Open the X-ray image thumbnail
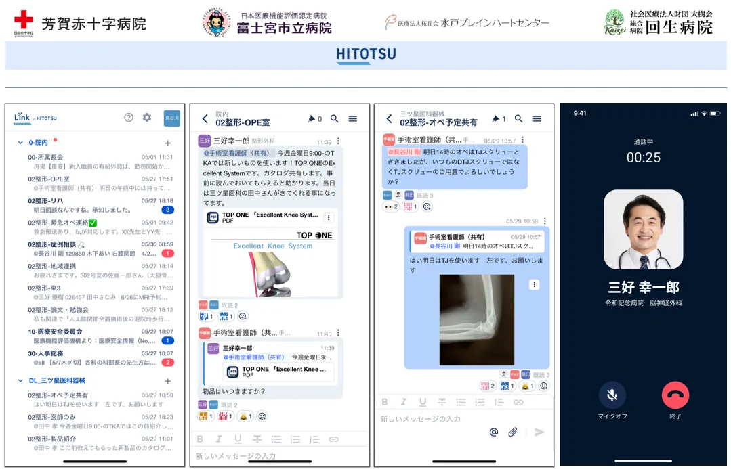731x469 pixels. (x=476, y=319)
